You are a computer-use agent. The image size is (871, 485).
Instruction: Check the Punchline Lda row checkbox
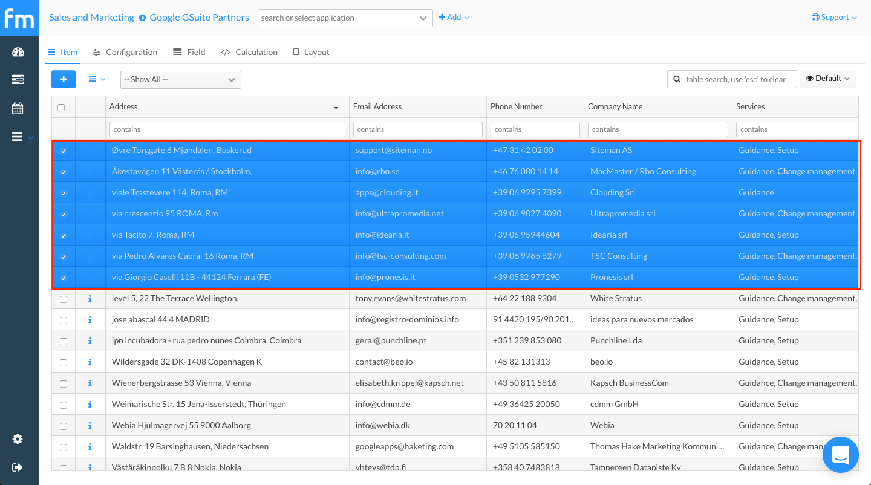click(64, 342)
